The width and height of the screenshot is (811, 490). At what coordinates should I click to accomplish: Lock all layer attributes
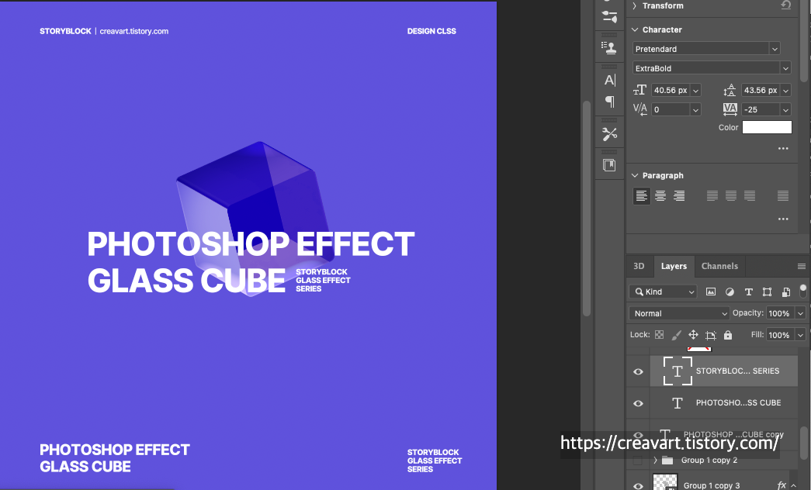coord(728,335)
